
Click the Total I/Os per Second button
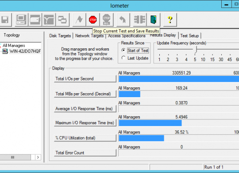pos(85,79)
